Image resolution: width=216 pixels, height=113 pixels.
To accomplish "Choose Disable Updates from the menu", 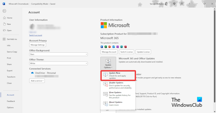I will tap(118, 85).
